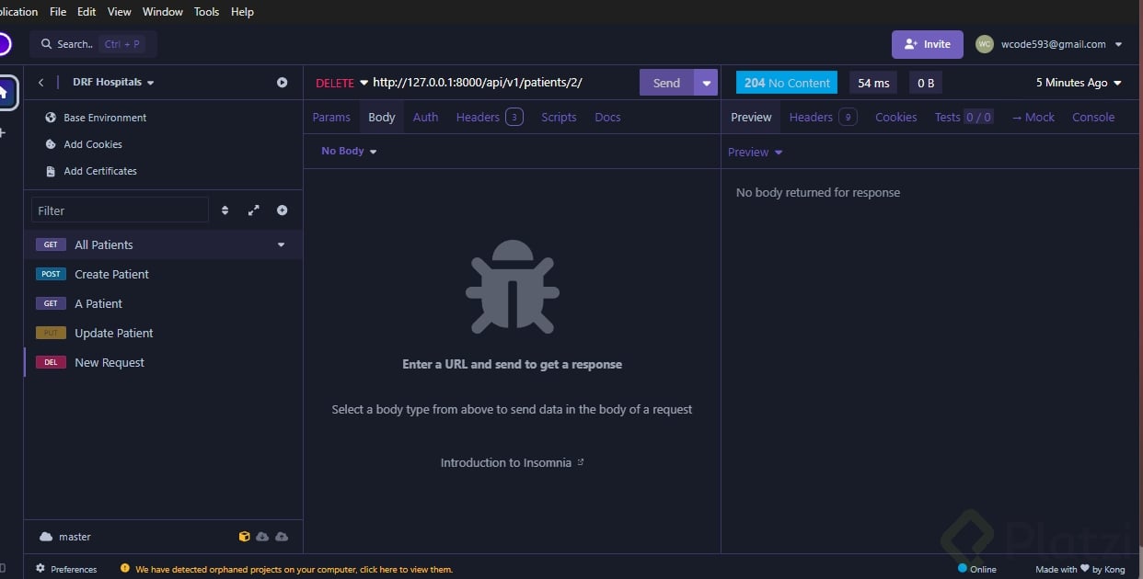Click the Send button
The width and height of the screenshot is (1143, 579).
[666, 83]
